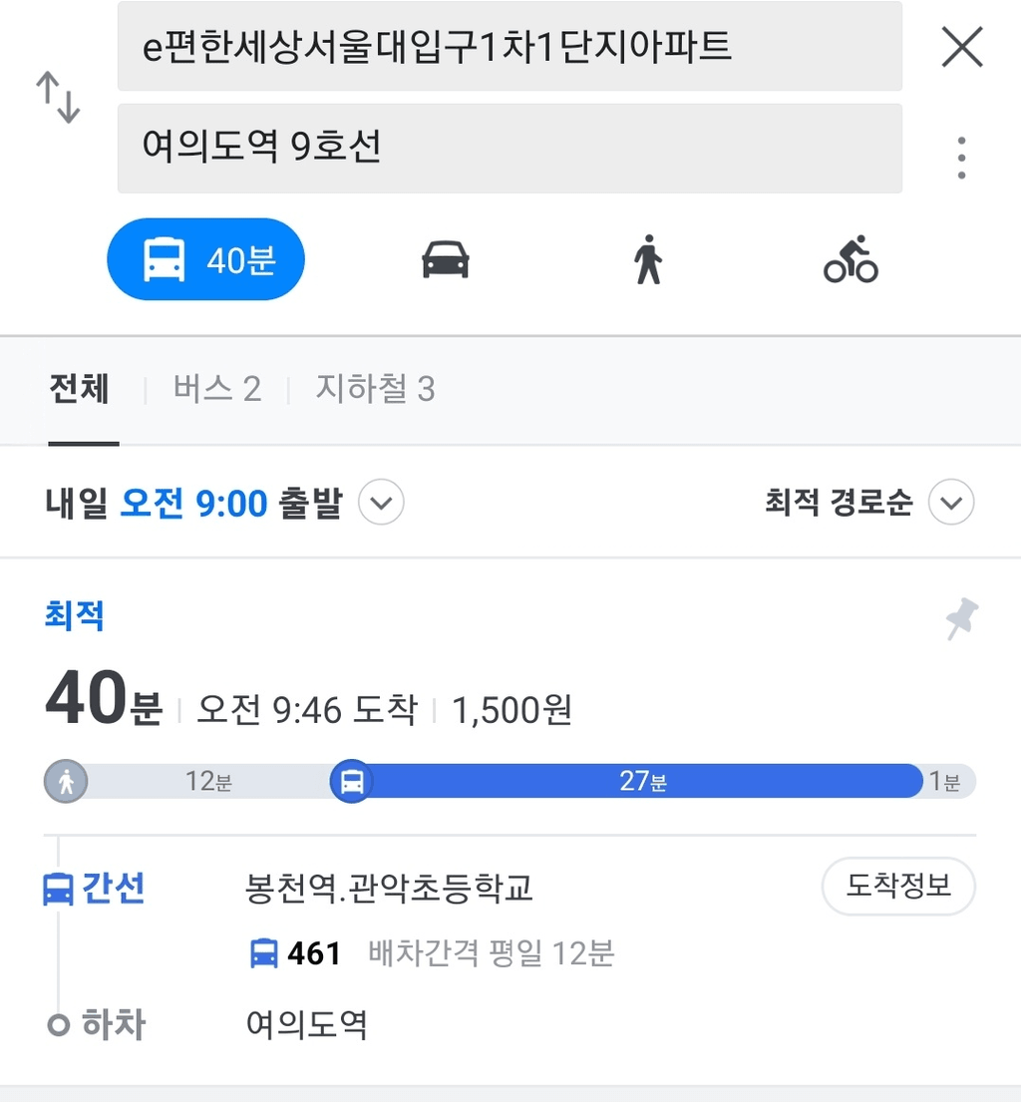
Task: Pin the optimal route with pushpin icon
Action: pyautogui.click(x=961, y=618)
